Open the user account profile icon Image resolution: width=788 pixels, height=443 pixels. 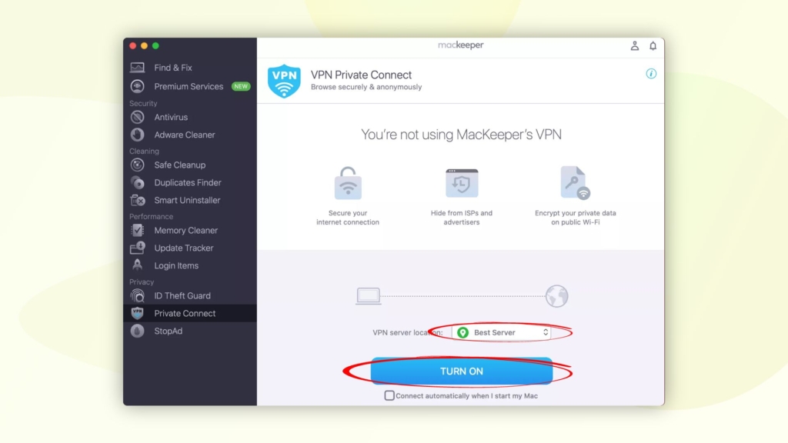(635, 45)
